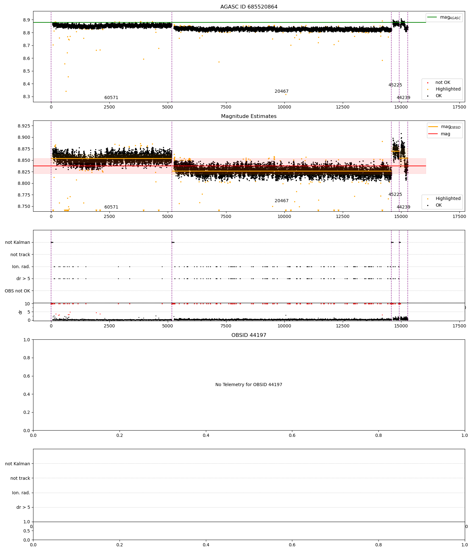The height and width of the screenshot is (552, 473).
Task: Click the "8.925" y-axis tick label
Action: click(x=24, y=126)
